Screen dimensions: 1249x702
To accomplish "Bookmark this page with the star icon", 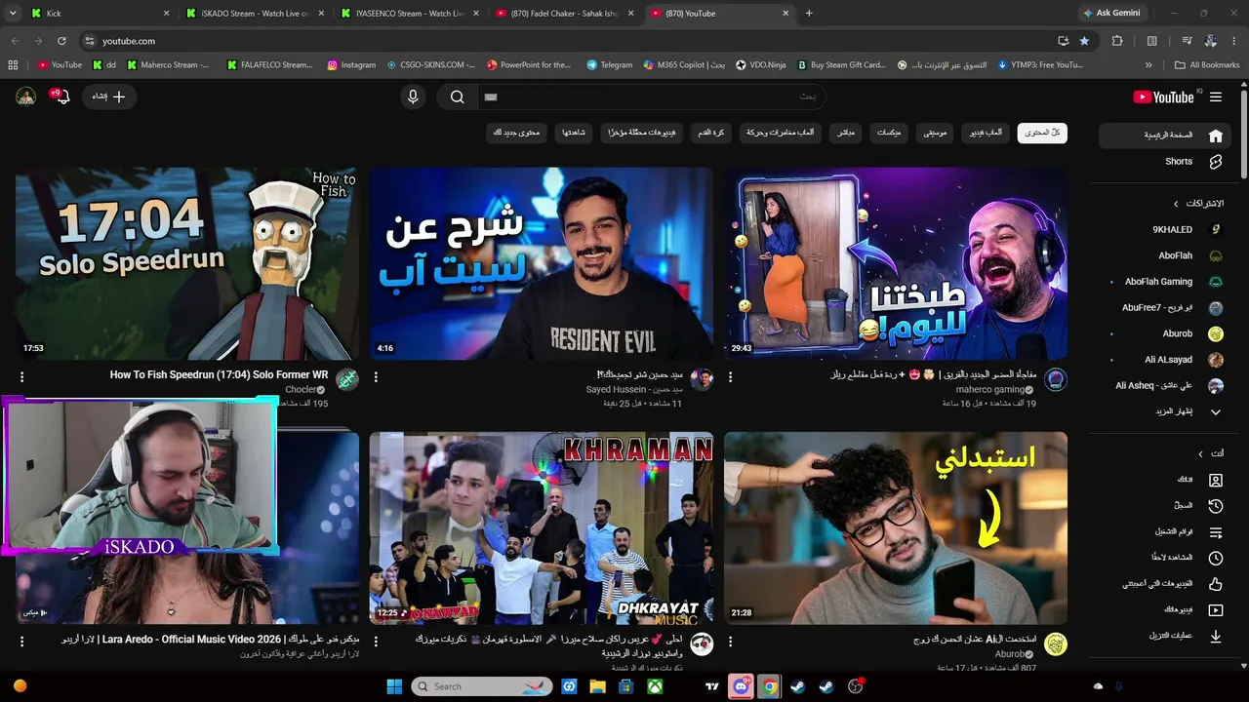I will coord(1084,41).
